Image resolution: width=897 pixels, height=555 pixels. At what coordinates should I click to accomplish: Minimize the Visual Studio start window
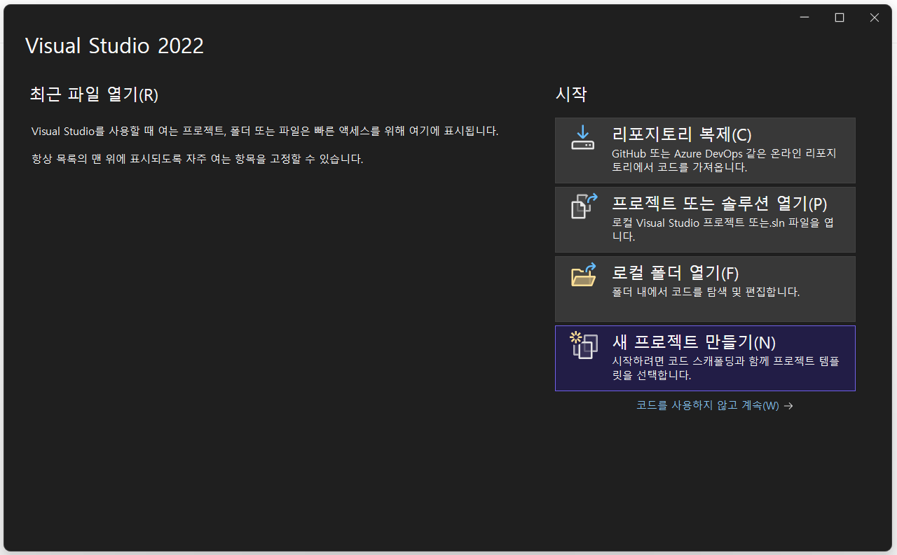point(804,18)
